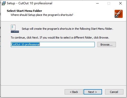Continue installation with the Next button
This screenshot has height=98, width=127.
click(x=93, y=92)
